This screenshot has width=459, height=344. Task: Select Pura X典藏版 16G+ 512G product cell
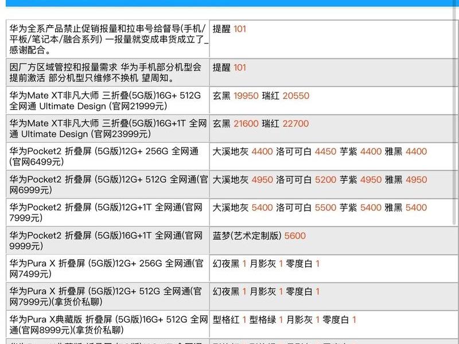pos(107,325)
